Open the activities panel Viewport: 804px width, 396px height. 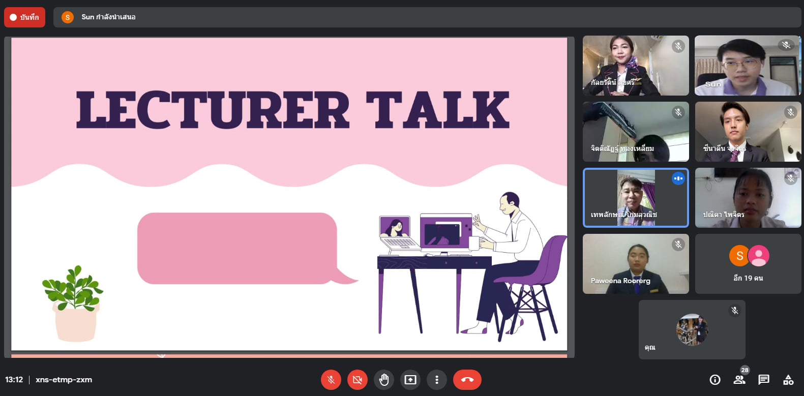[788, 380]
